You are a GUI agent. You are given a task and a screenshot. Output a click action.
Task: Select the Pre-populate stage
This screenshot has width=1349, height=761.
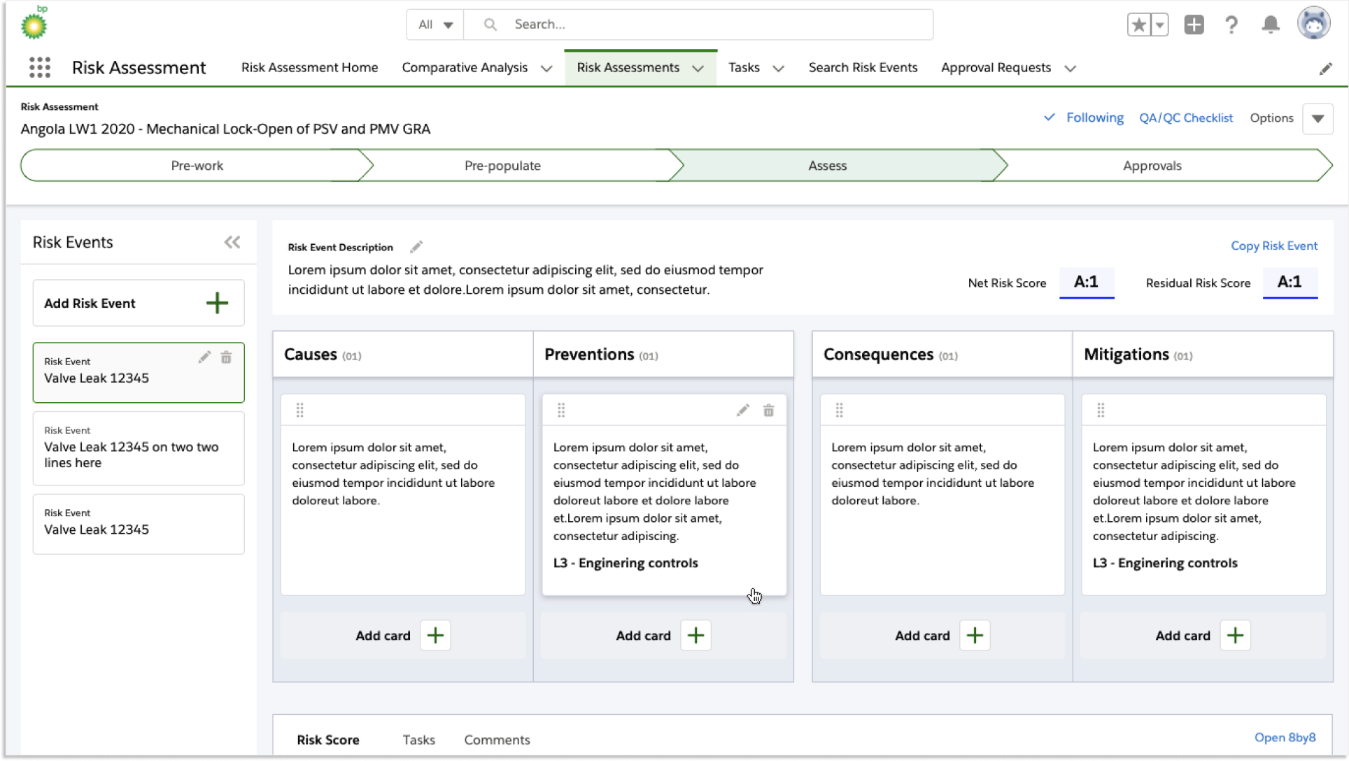(502, 166)
